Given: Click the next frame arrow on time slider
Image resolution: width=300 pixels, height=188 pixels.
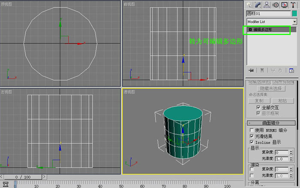Looking at the screenshot, I should [44, 177].
